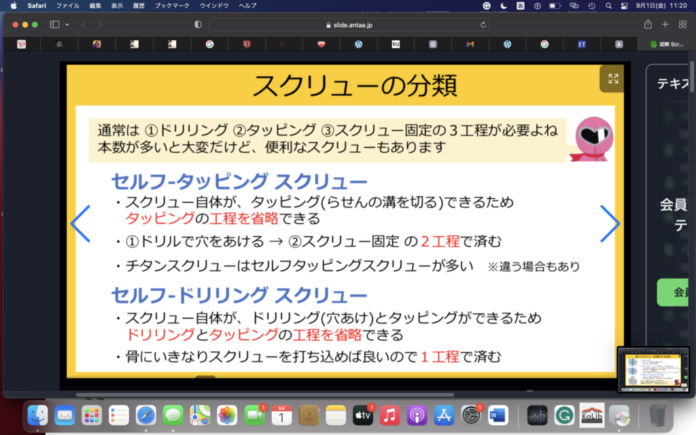Image resolution: width=696 pixels, height=435 pixels.
Task: Go to the next slide arrow
Action: (x=609, y=224)
